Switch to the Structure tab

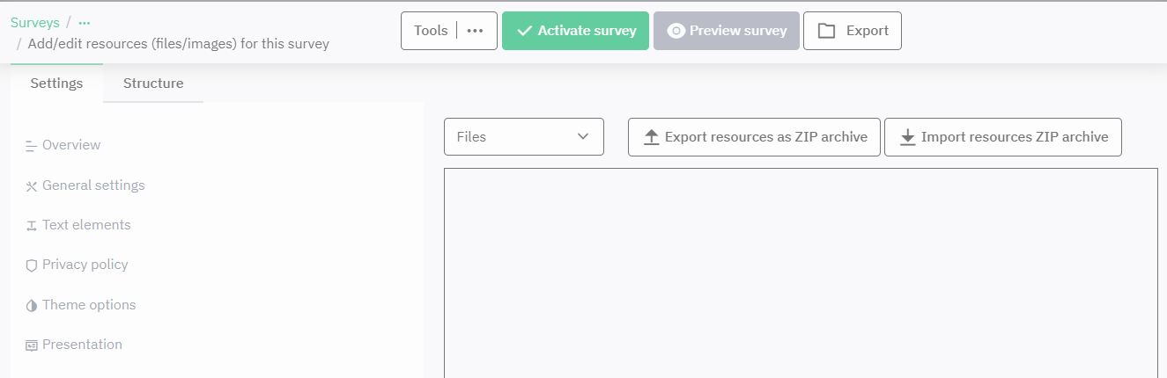153,84
